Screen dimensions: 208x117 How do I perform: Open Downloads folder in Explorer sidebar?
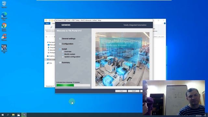(x=51, y=47)
